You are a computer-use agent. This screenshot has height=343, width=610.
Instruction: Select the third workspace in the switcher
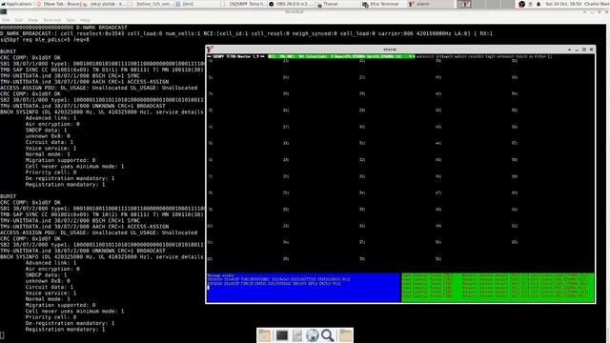tap(493, 4)
